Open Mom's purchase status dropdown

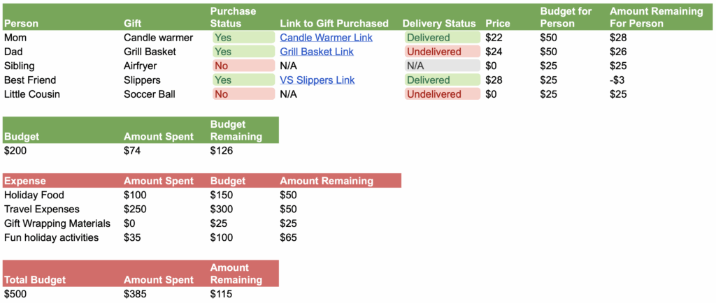pos(243,37)
